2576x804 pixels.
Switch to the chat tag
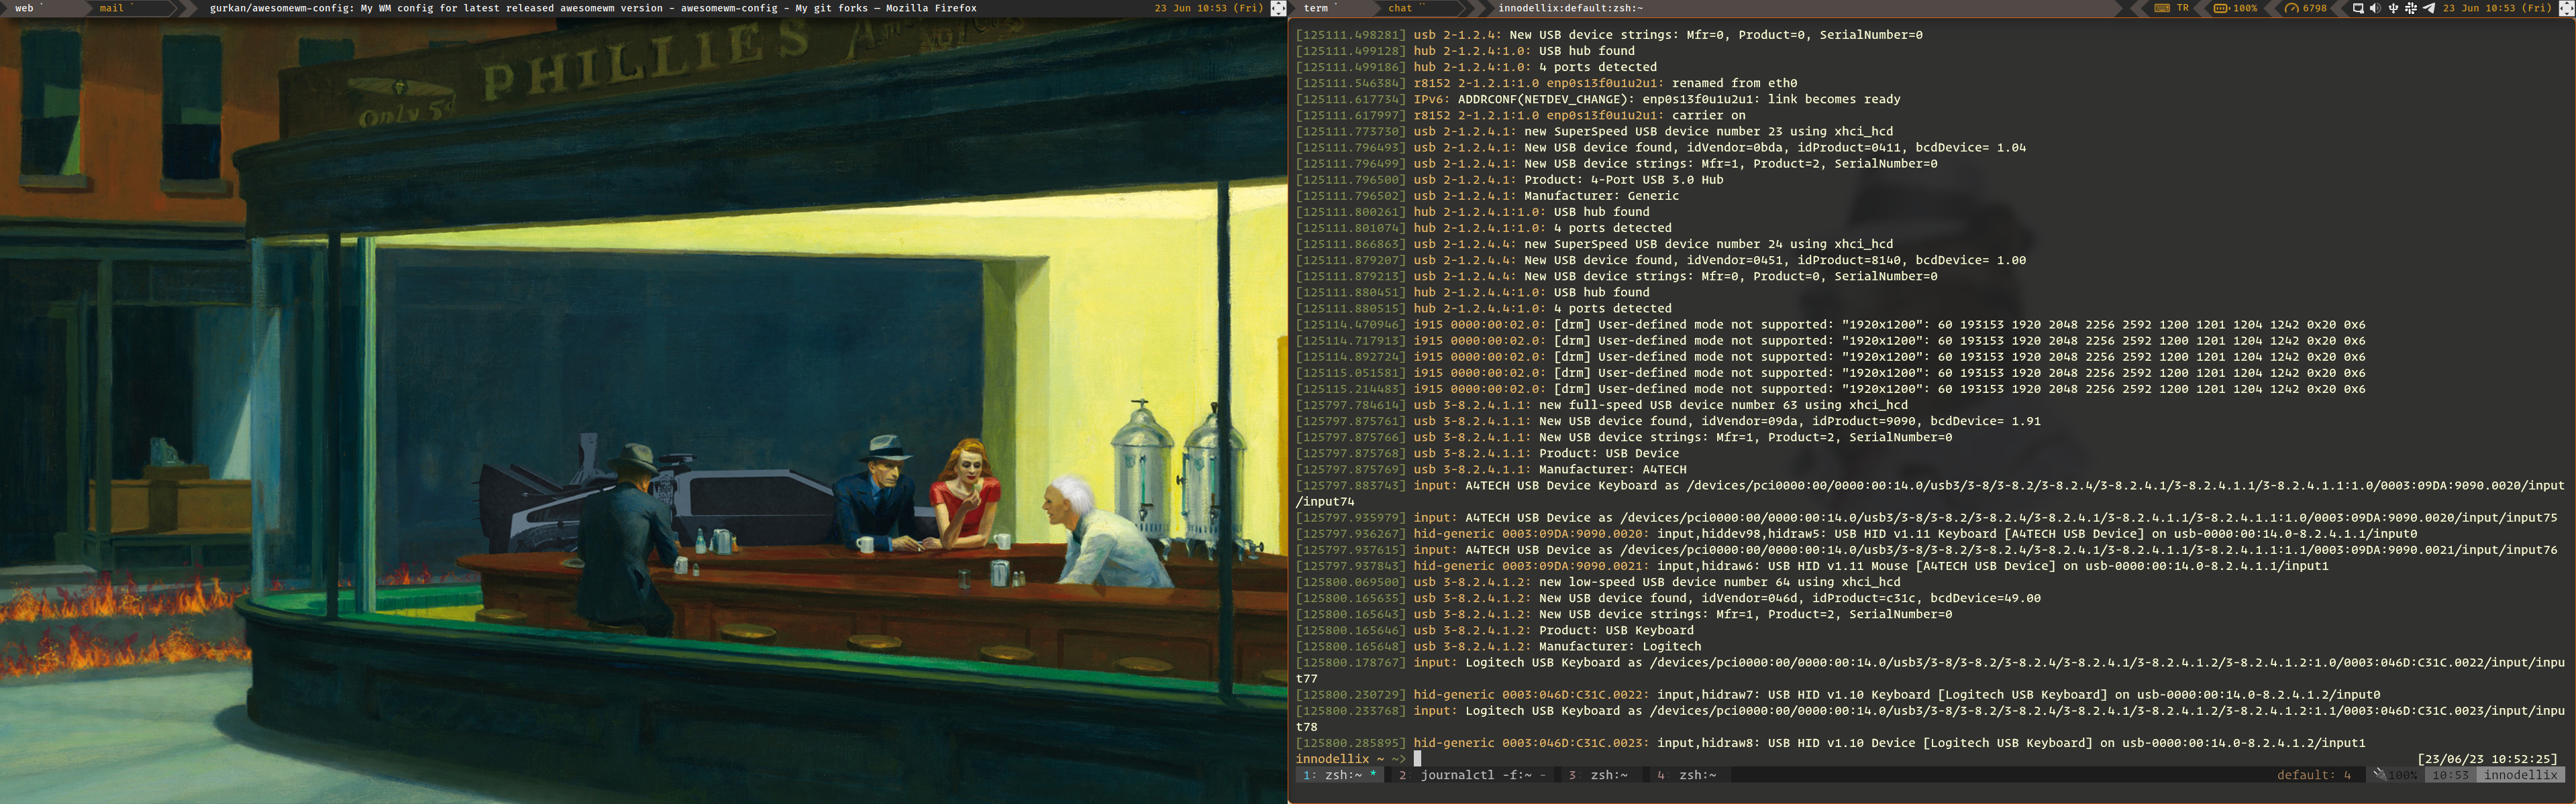coord(1400,8)
